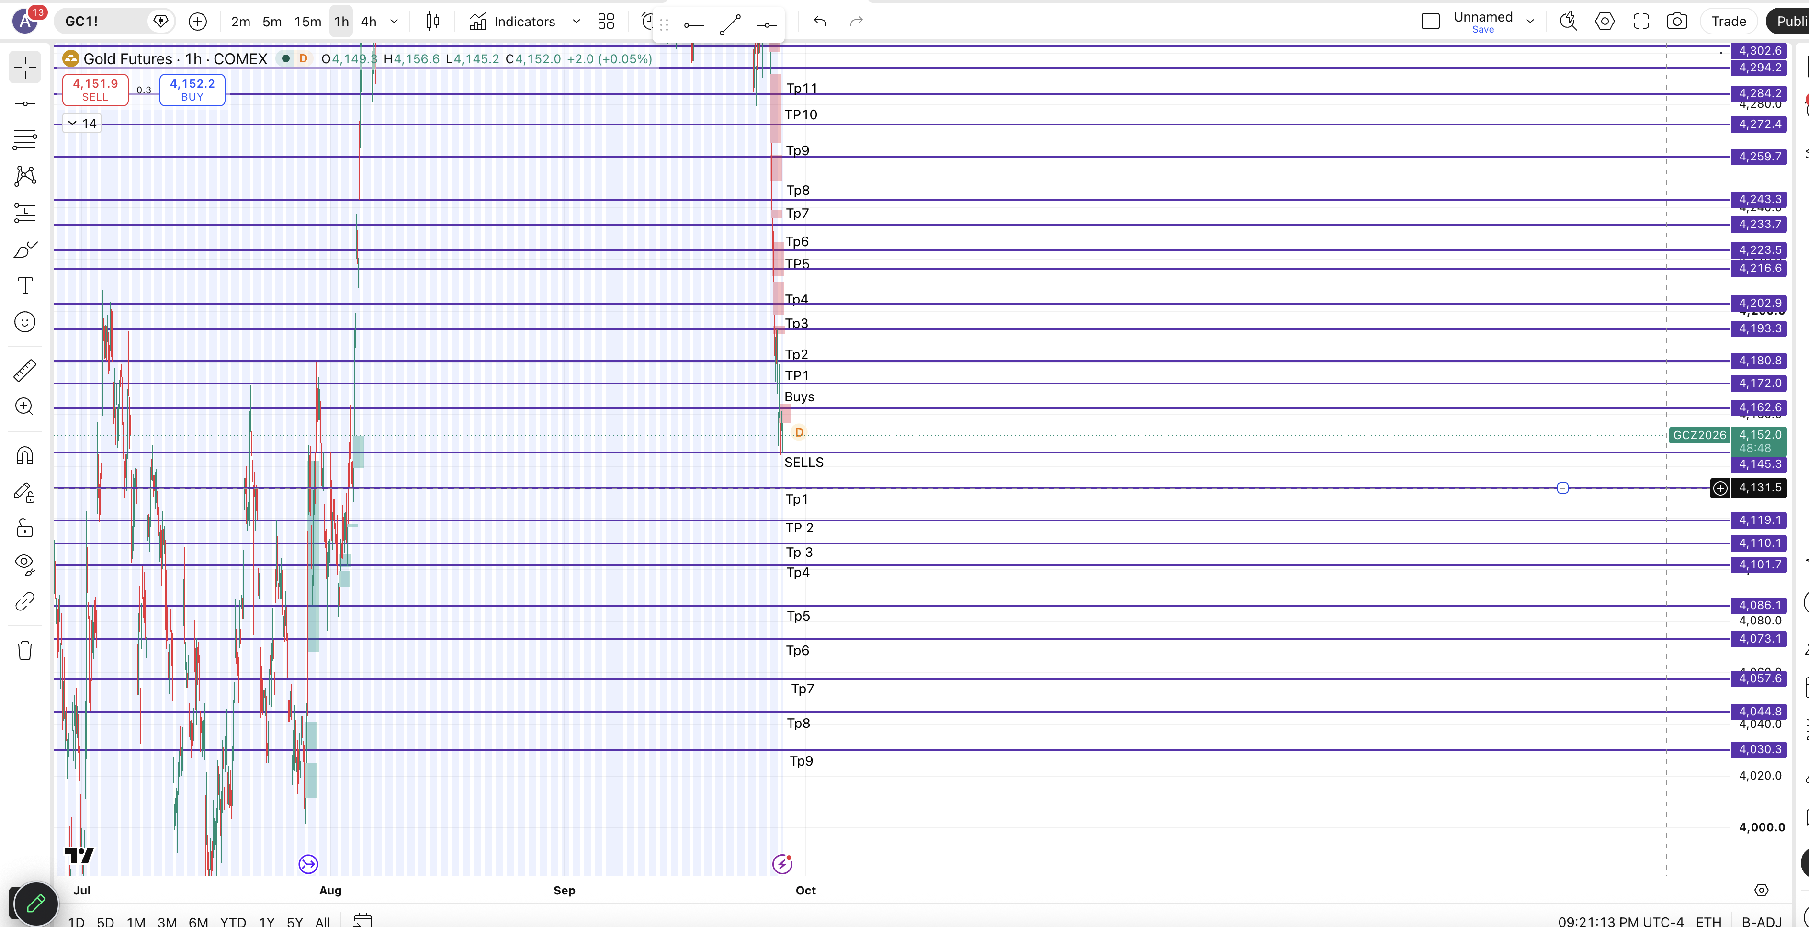This screenshot has height=927, width=1809.
Task: Click the 4,131.5 horizontal line handle
Action: (1562, 488)
